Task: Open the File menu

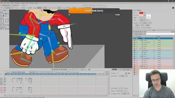Action: click(2, 3)
